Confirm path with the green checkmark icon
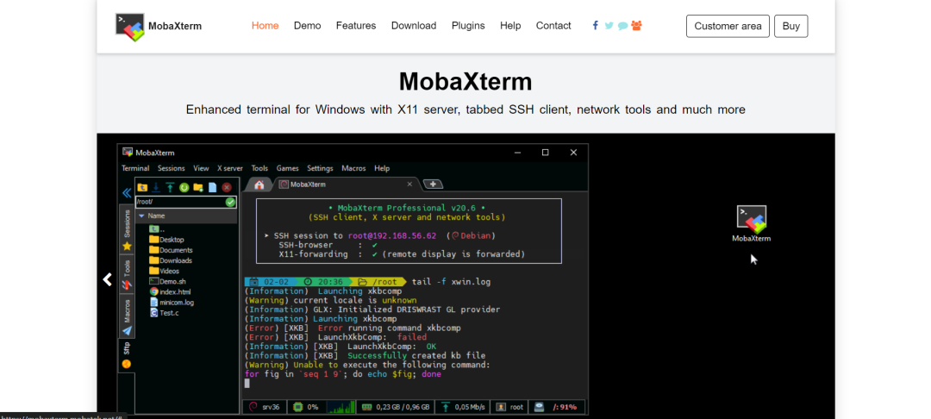Viewport: 931px width, 419px height. 230,203
